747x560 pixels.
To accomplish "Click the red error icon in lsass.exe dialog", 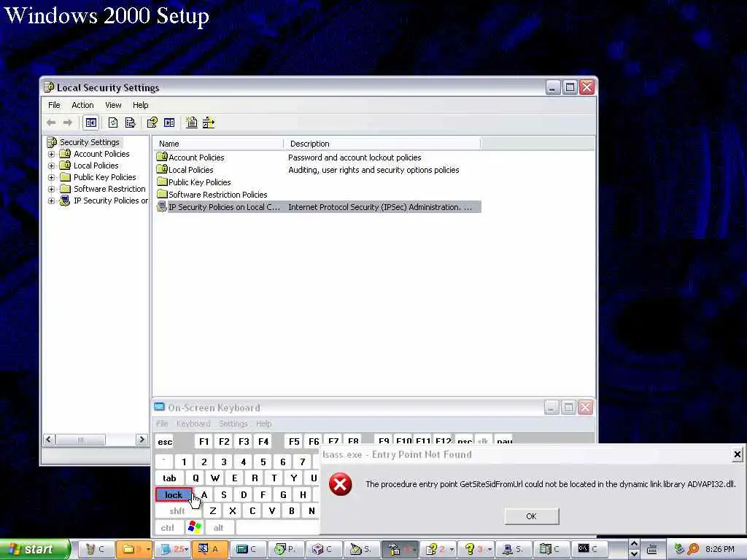I will click(340, 484).
